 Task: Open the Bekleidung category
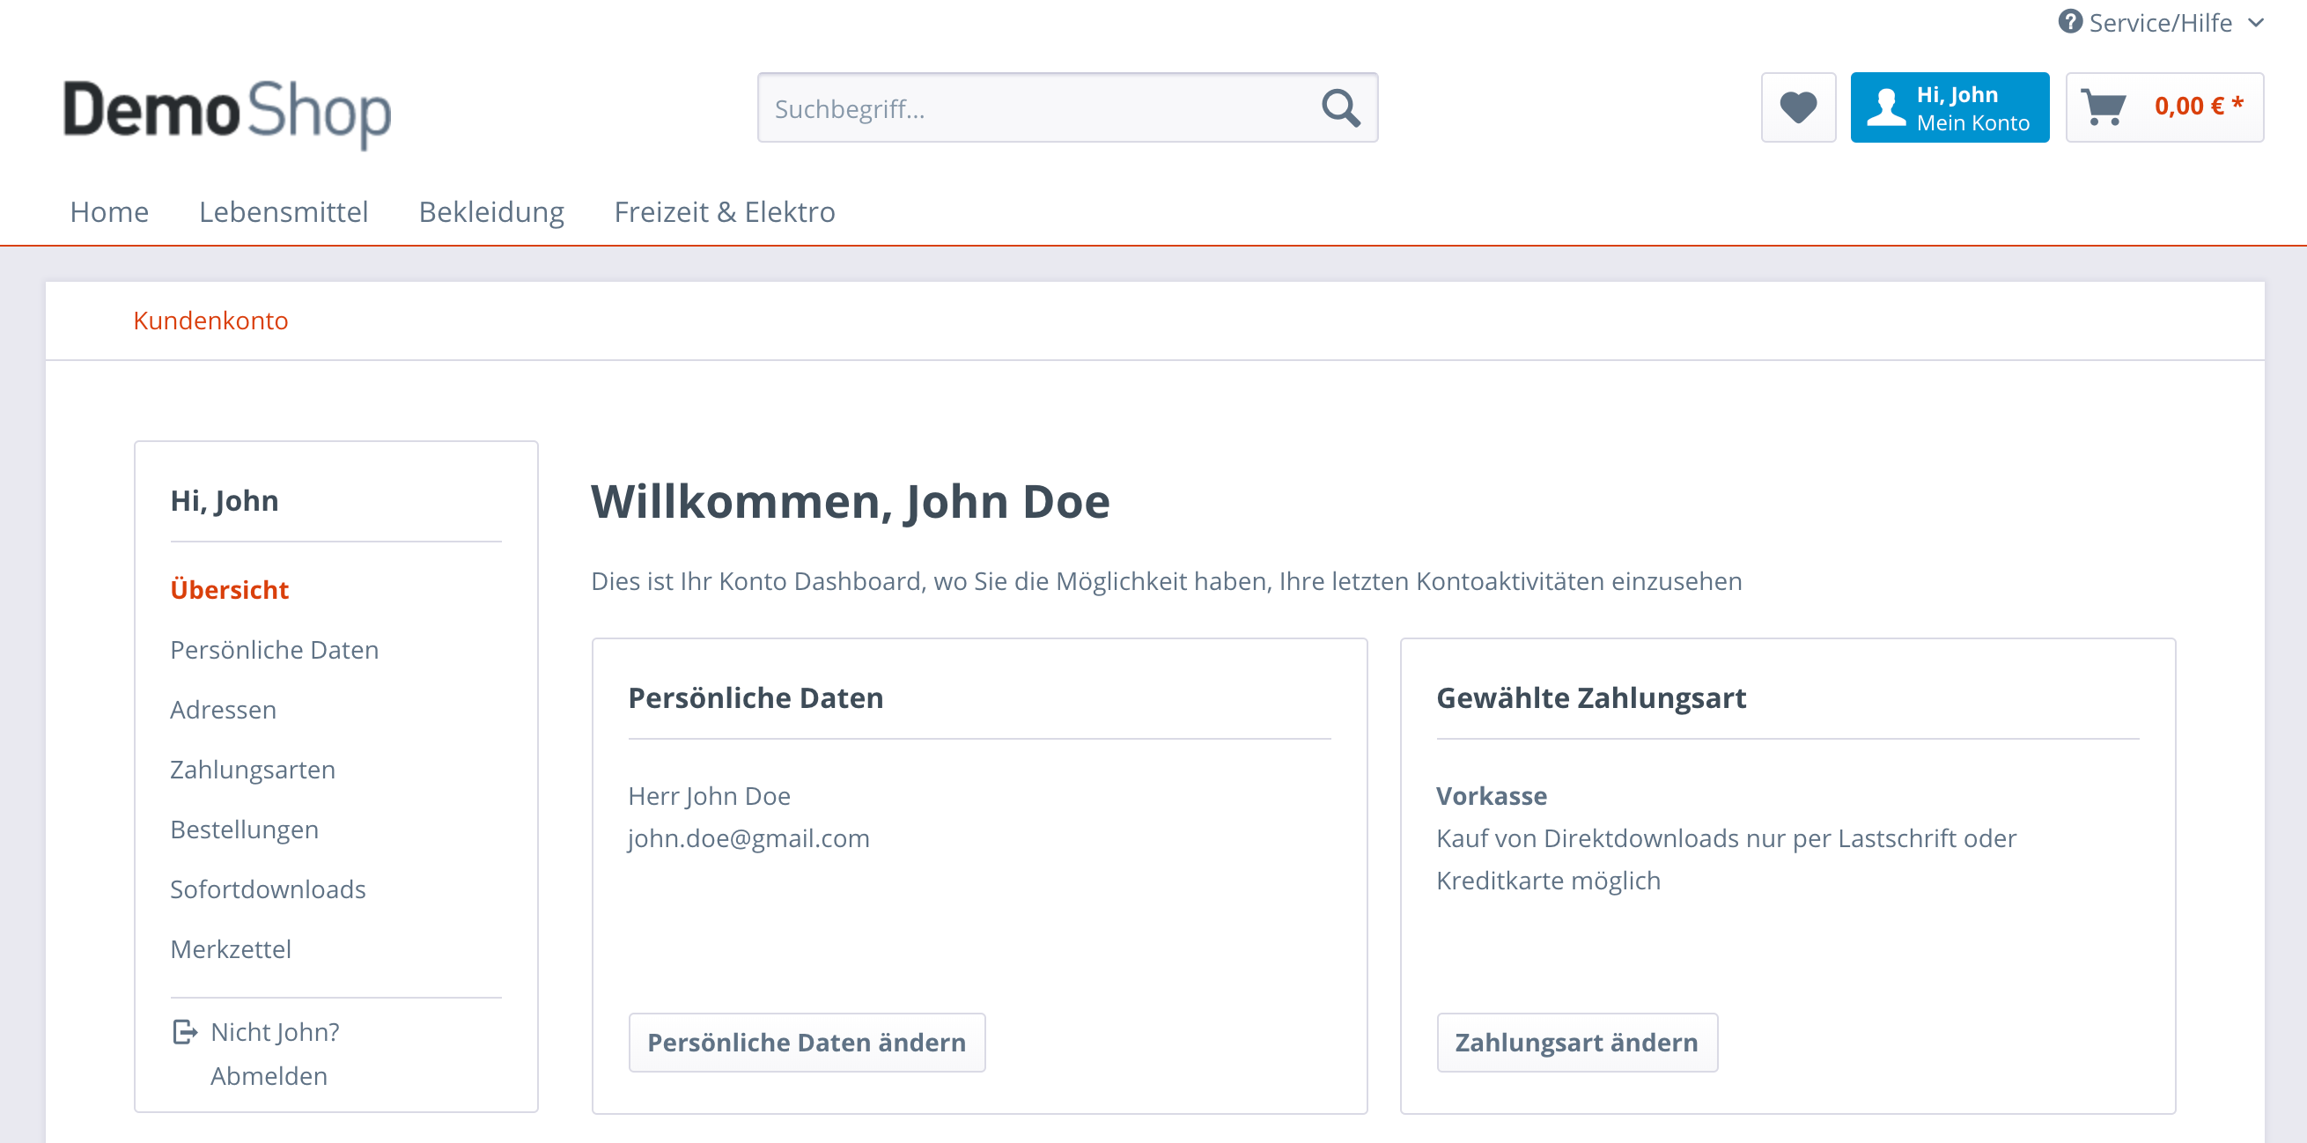[491, 211]
